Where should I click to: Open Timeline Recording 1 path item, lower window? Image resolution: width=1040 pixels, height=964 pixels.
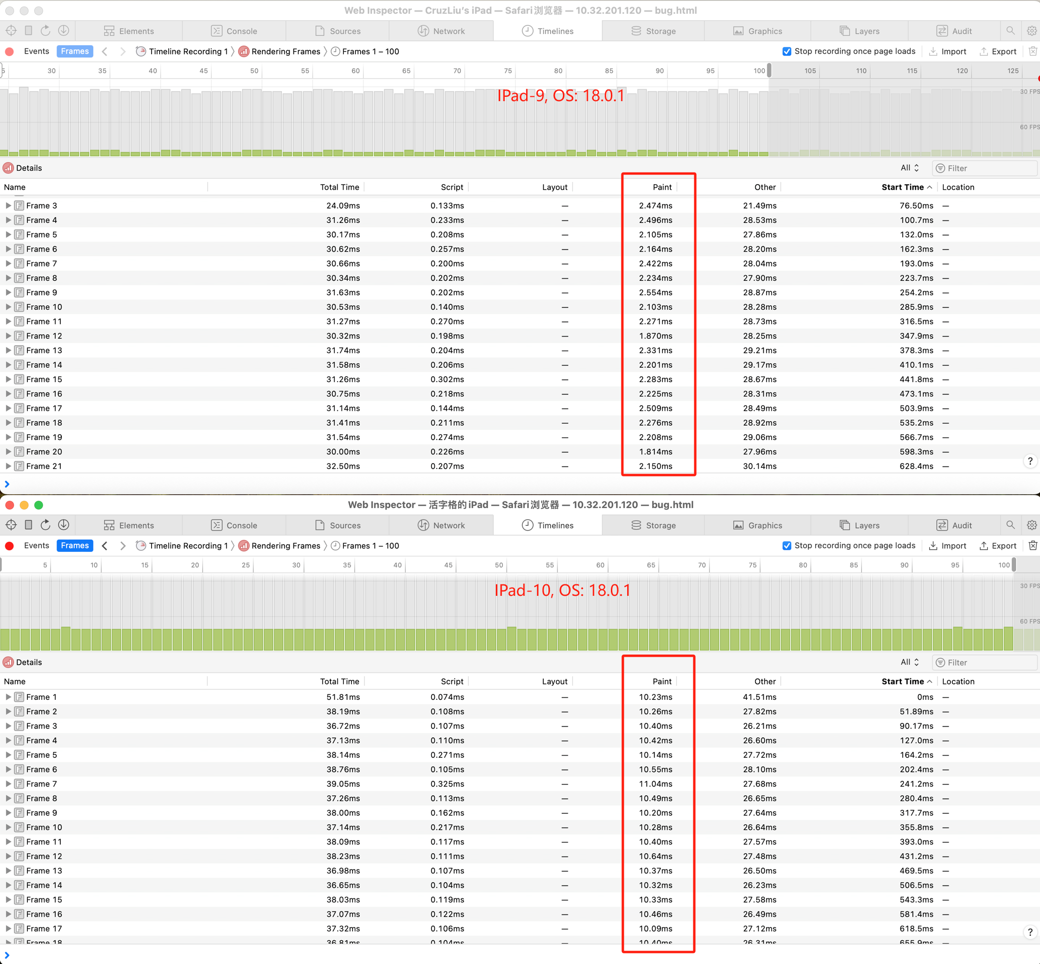coord(182,546)
